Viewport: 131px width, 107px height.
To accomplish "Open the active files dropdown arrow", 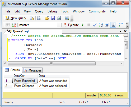I will [120, 31].
